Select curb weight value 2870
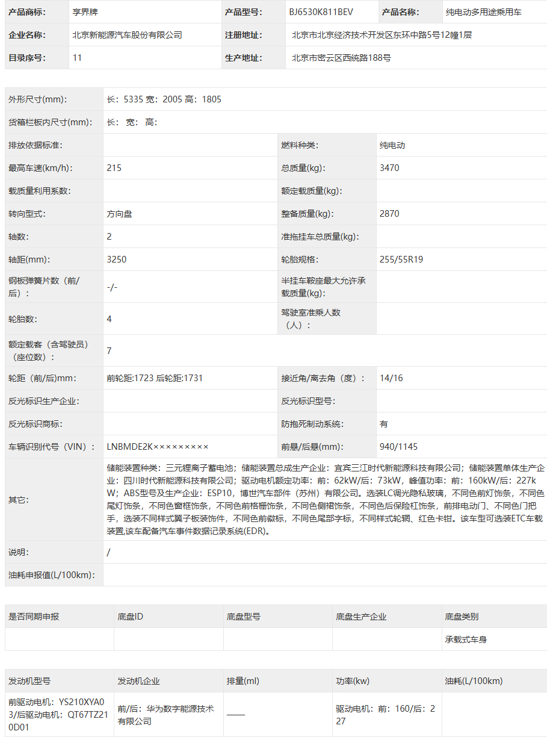547x737 pixels. (389, 214)
